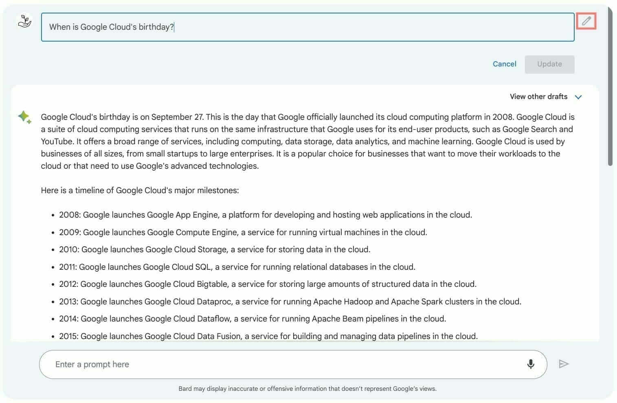Click the 2008 Google App Engine bullet
The image size is (617, 403).
pyautogui.click(x=266, y=215)
